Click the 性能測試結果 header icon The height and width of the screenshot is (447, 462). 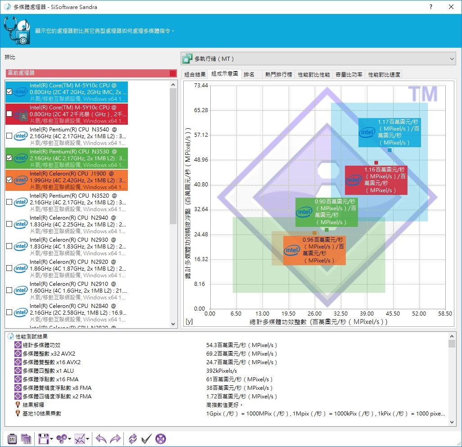11,336
